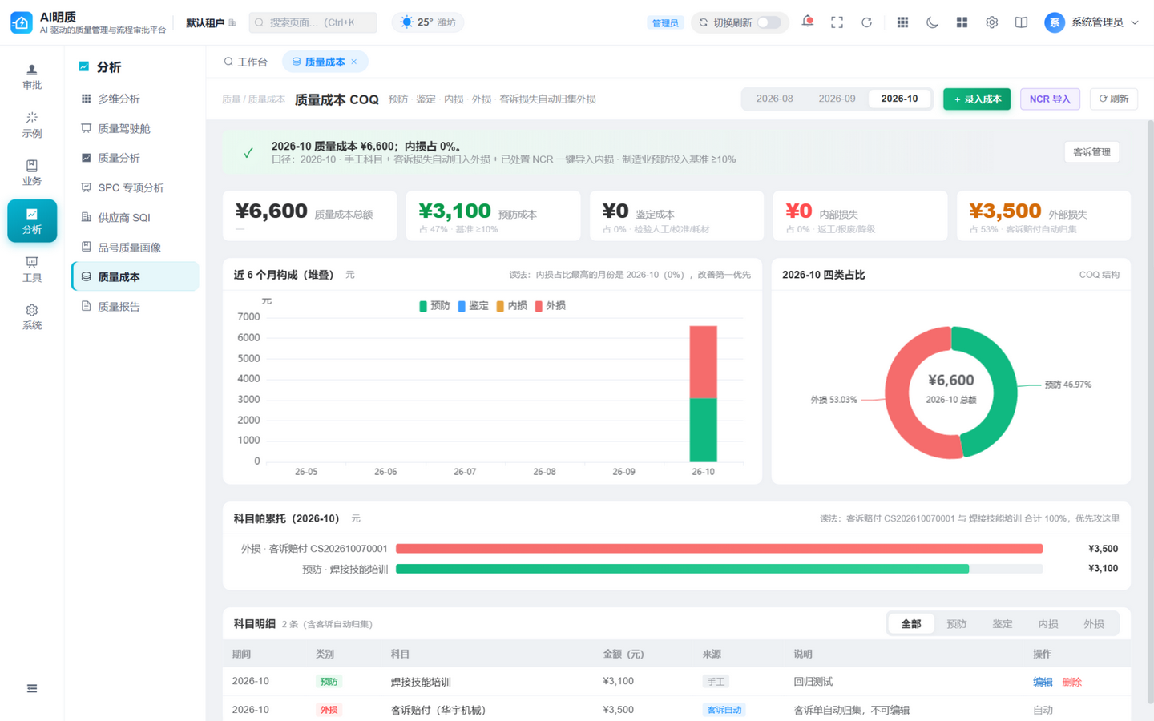Viewport: 1154px width, 721px height.
Task: Open the layout panel icon beside the gear
Action: 1021,22
